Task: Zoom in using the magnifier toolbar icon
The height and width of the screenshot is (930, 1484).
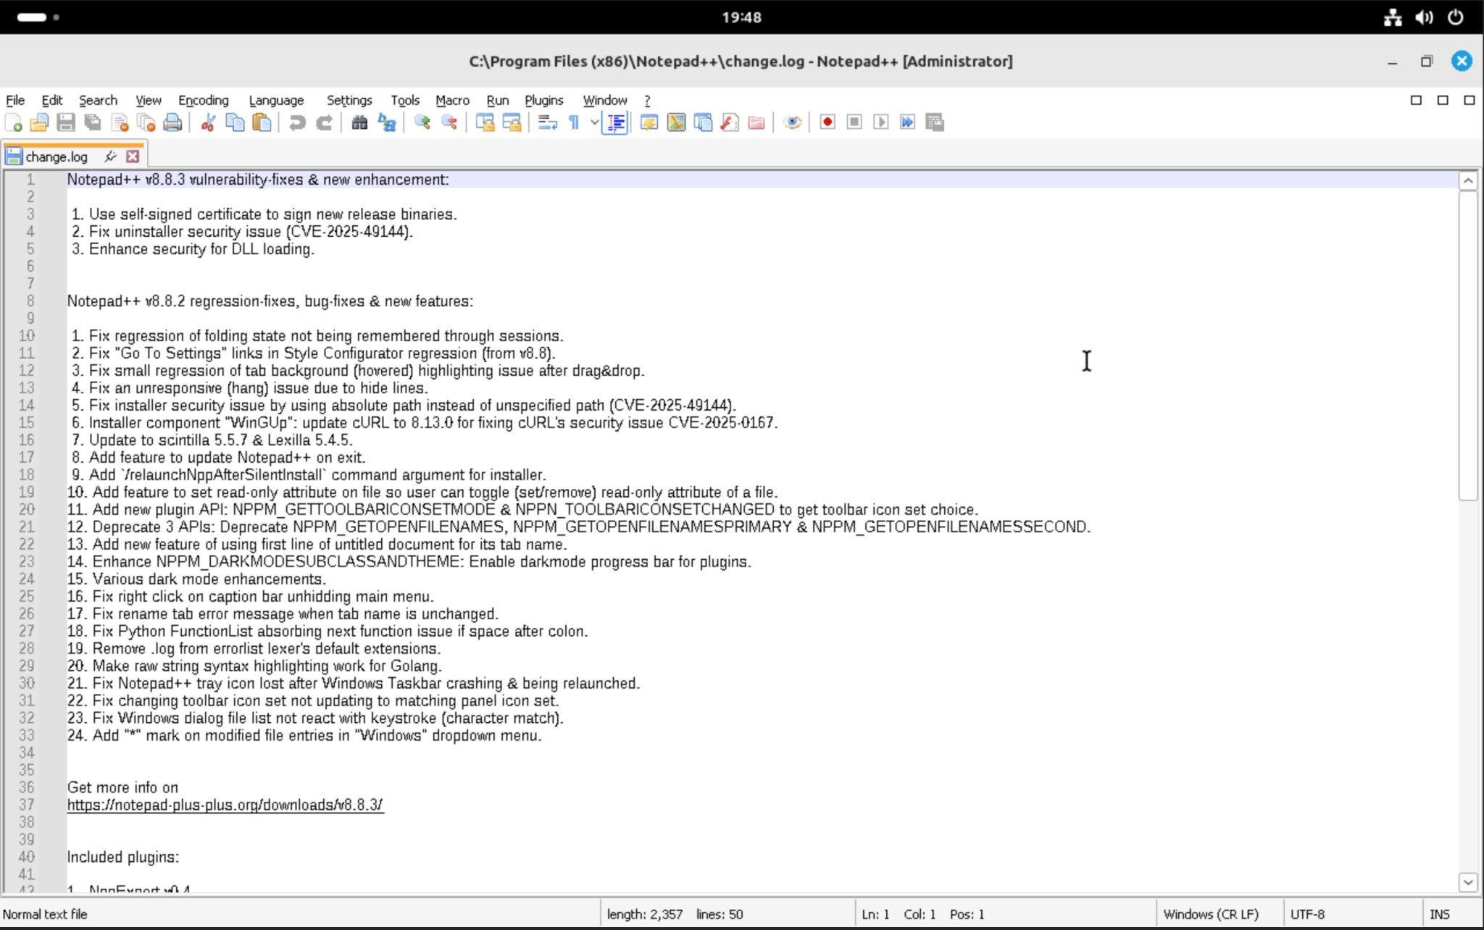Action: (x=420, y=122)
